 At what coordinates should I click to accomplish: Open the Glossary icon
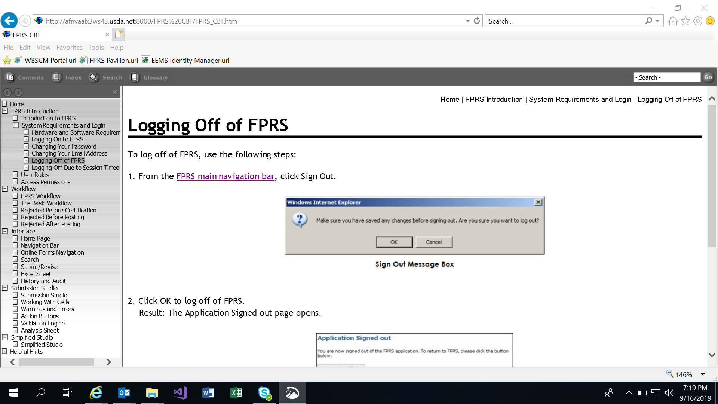coord(134,77)
